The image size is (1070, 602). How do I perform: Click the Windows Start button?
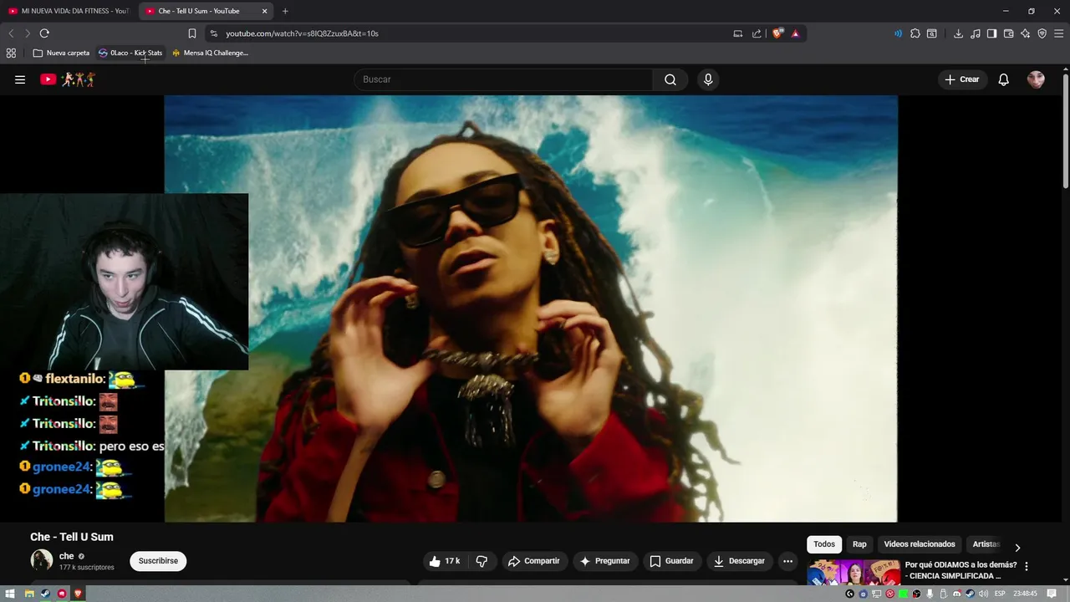click(10, 594)
